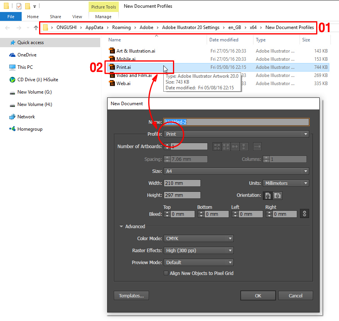
Task: Click Adobe Illustrator 20 Settings in the path
Action: [191, 27]
